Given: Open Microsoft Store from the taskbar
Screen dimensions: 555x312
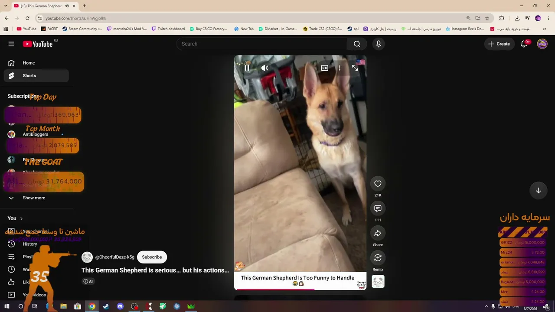Looking at the screenshot, I should (78, 306).
